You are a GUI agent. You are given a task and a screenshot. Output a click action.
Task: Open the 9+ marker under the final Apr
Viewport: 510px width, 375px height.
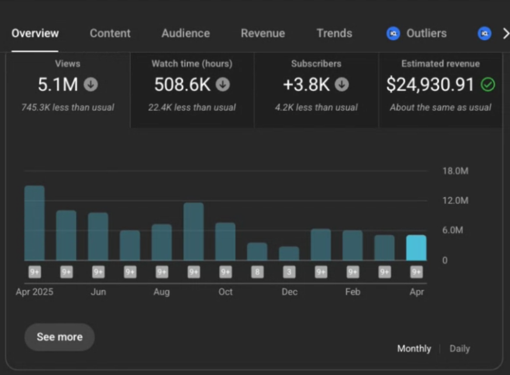(x=416, y=272)
